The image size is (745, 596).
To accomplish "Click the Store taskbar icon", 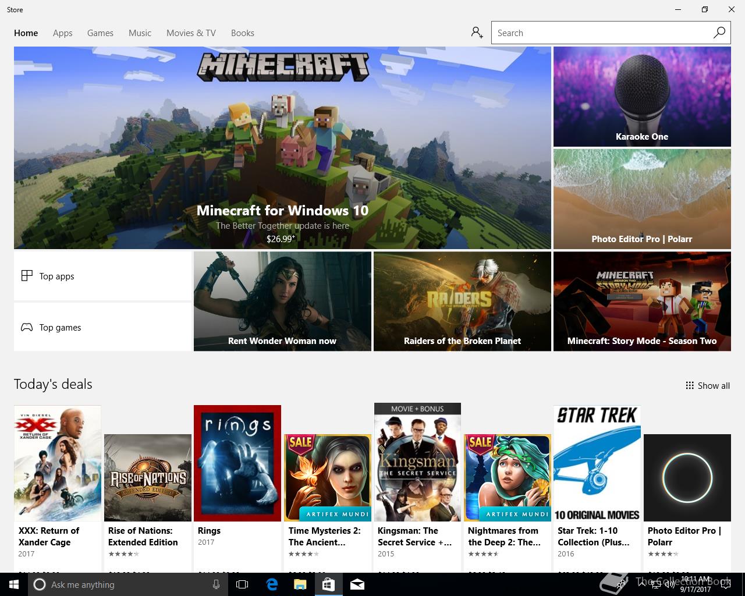I will point(328,584).
